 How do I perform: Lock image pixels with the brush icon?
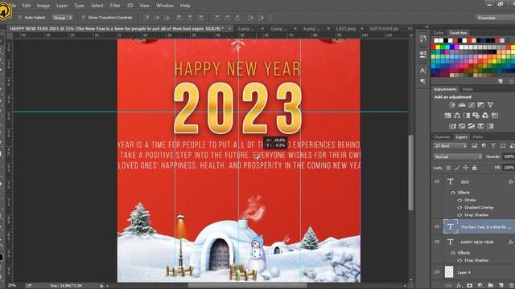tap(457, 168)
